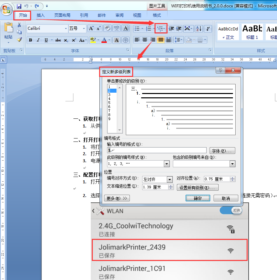Screen dimensions: 277x280
Task: Save the document from quick access toolbar
Action: tap(19, 6)
